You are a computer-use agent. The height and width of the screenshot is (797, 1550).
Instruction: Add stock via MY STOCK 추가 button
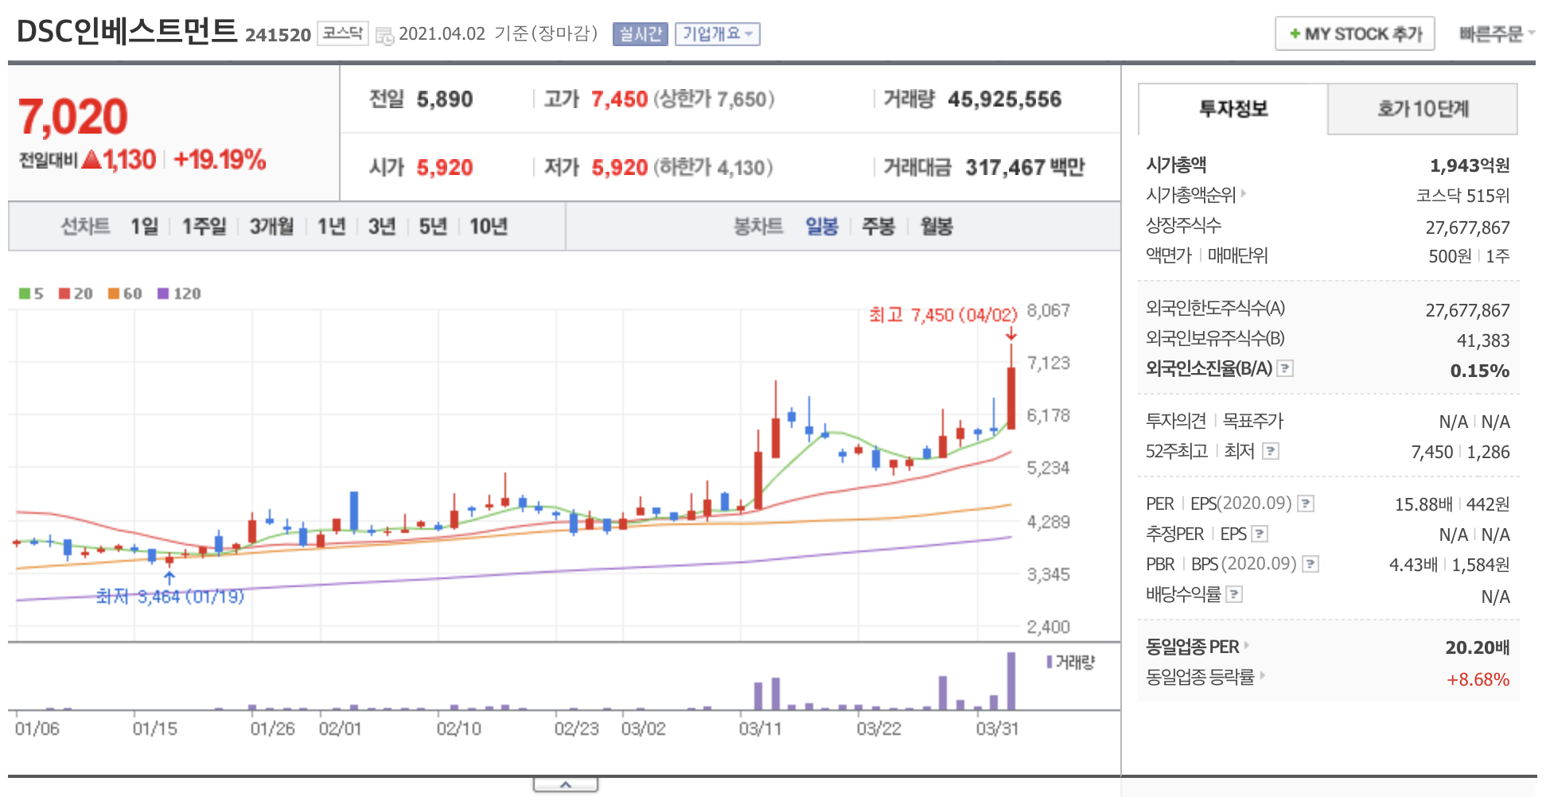[1355, 34]
